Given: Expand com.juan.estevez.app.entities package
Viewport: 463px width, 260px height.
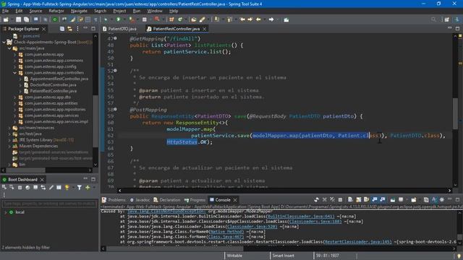Looking at the screenshot, I should click(14, 103).
